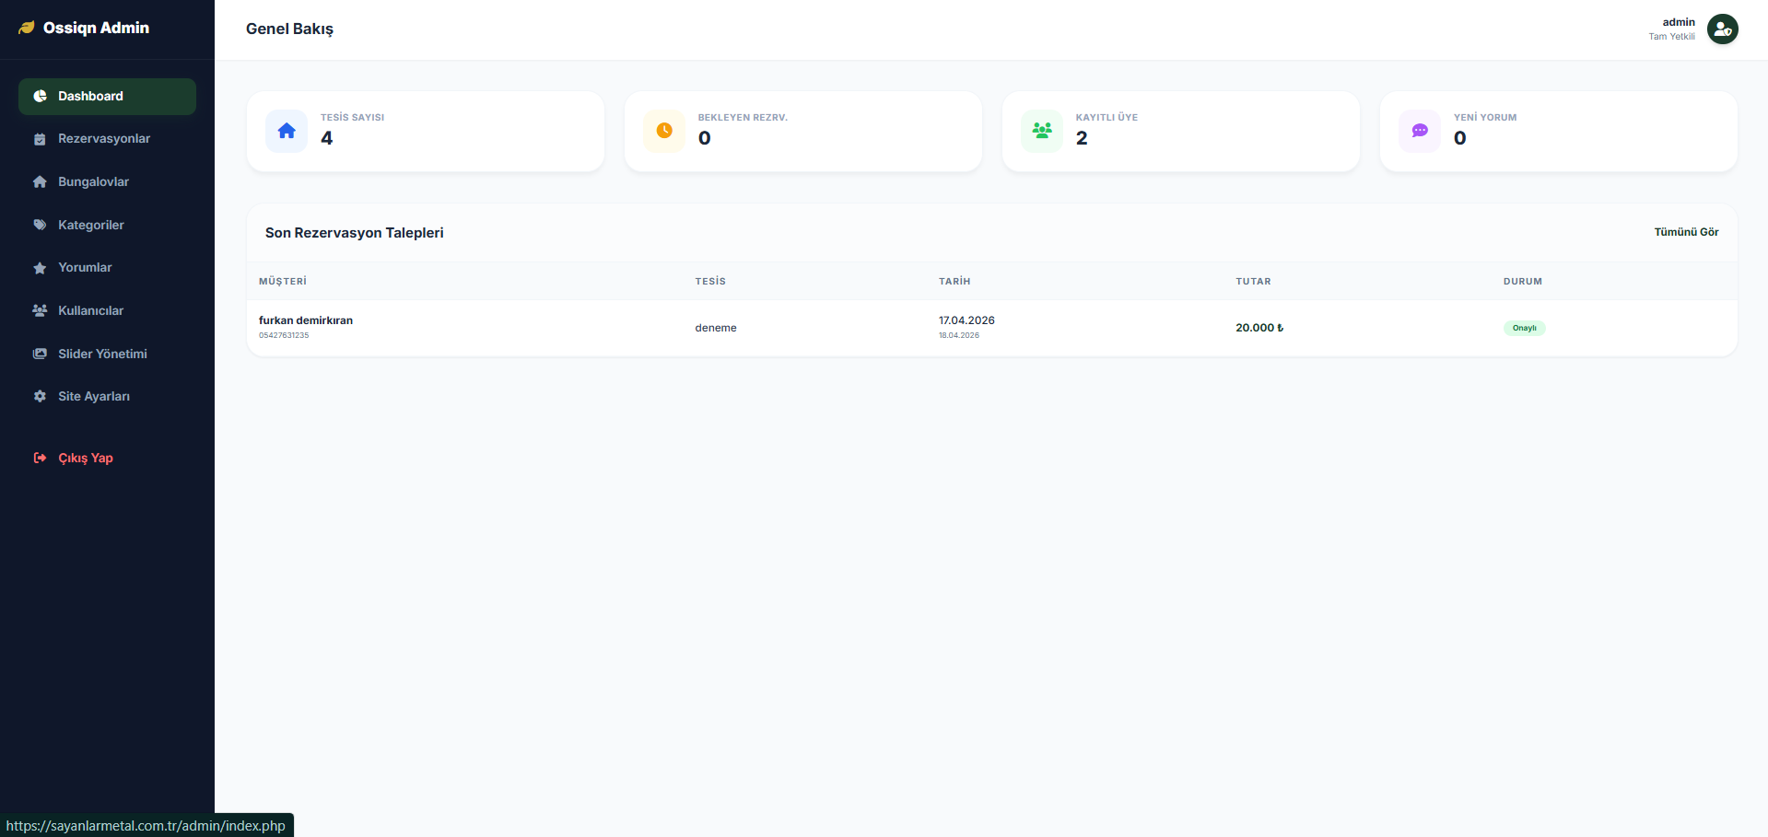Click the Tümünü Gör link
The image size is (1768, 837).
pyautogui.click(x=1686, y=232)
